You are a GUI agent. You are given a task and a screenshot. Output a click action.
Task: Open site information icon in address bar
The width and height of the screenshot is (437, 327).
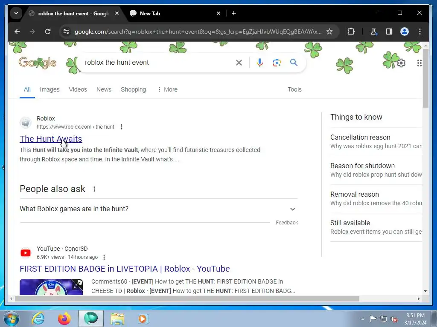66,32
